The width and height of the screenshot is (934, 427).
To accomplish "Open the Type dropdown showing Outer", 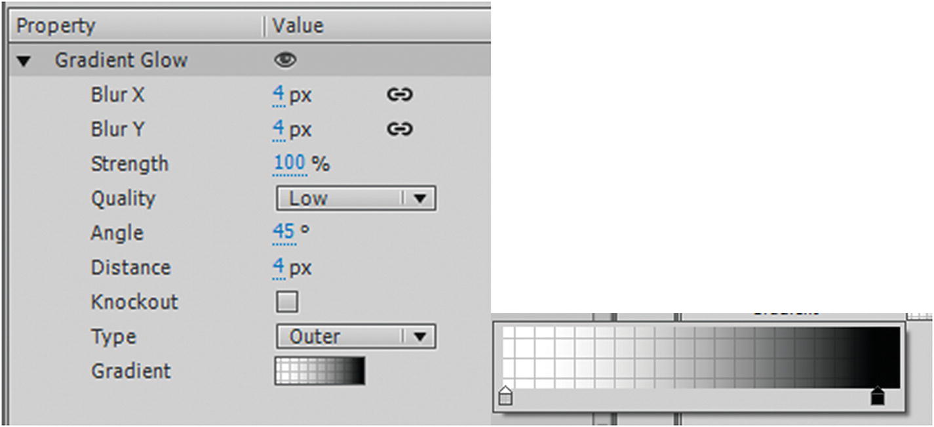I will click(356, 336).
